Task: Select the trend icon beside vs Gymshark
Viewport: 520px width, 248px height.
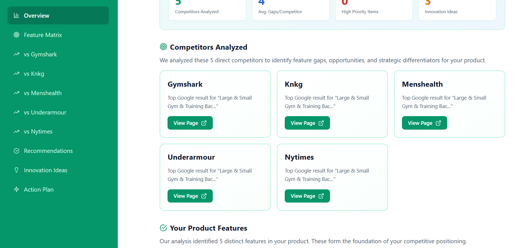Action: (17, 54)
